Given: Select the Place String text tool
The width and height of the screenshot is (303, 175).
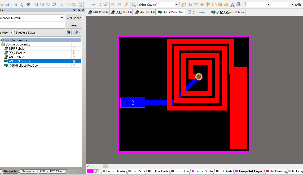Looking at the screenshot, I should 232,4.
